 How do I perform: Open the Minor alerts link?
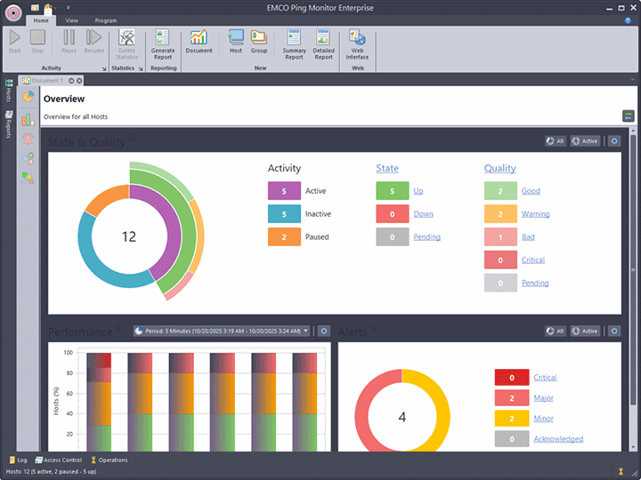[x=543, y=418]
